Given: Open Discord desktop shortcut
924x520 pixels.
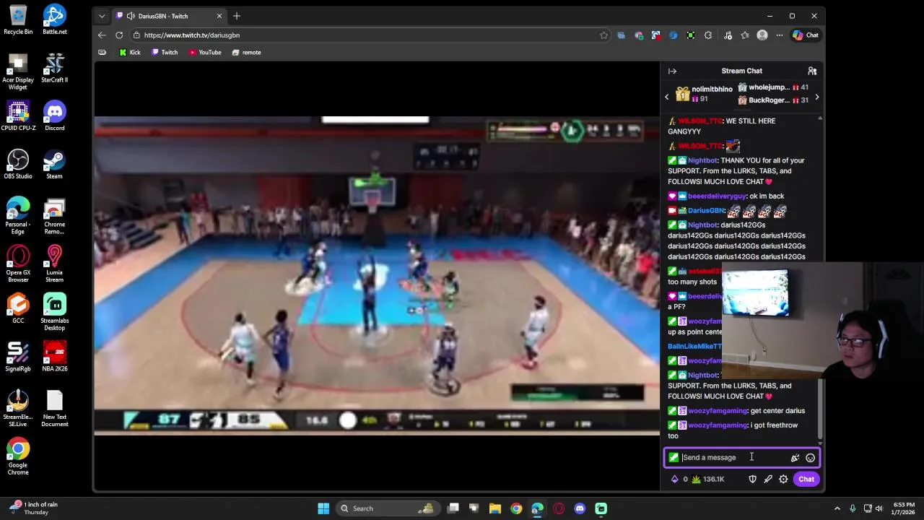Looking at the screenshot, I should (54, 116).
